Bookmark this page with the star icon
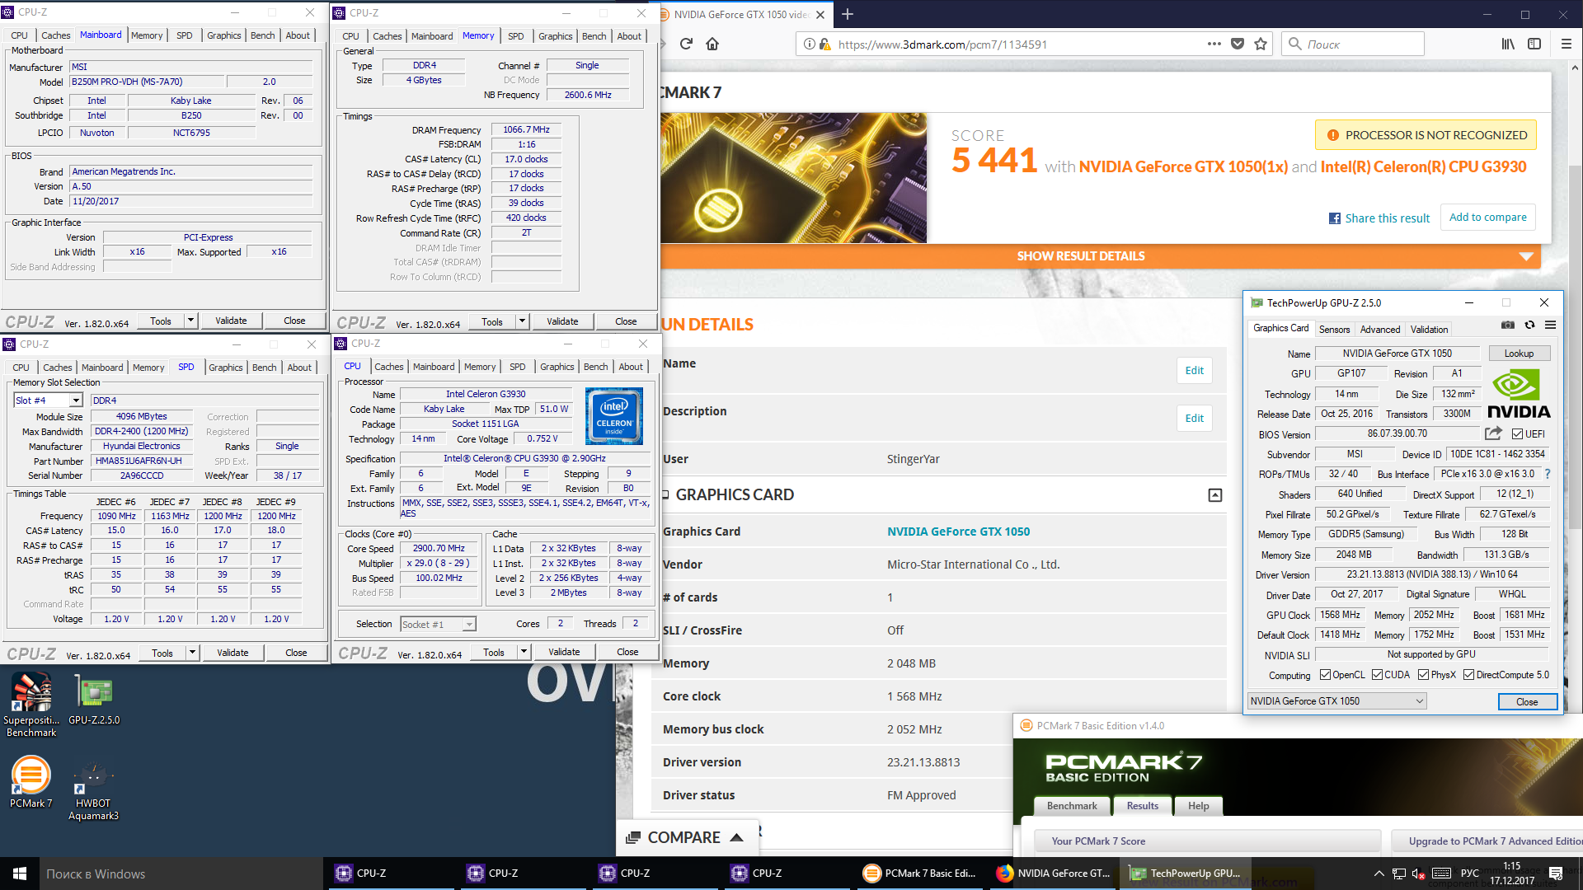1583x890 pixels. pos(1261,44)
